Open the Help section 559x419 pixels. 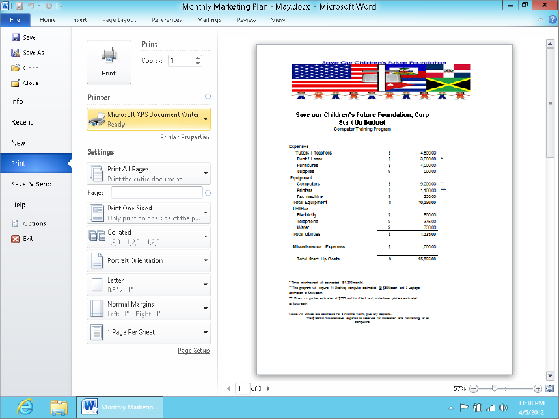[18, 205]
